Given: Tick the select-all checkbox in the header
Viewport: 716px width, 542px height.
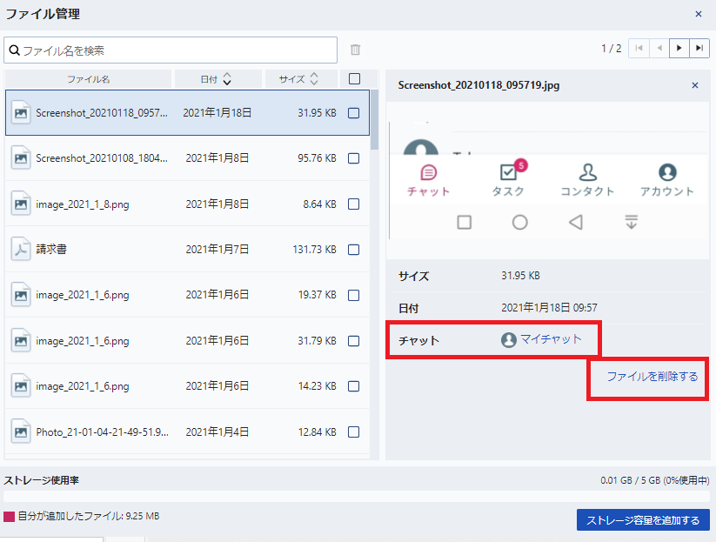Looking at the screenshot, I should coord(354,79).
